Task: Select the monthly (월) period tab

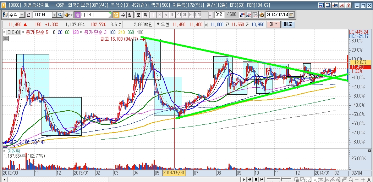Action: [129, 15]
